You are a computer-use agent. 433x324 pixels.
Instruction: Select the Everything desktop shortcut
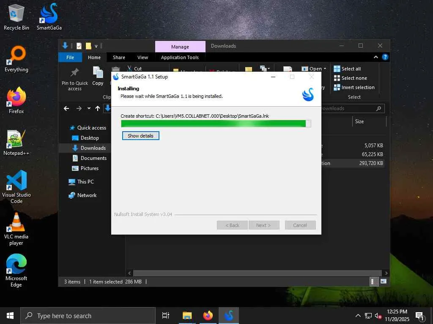16,59
